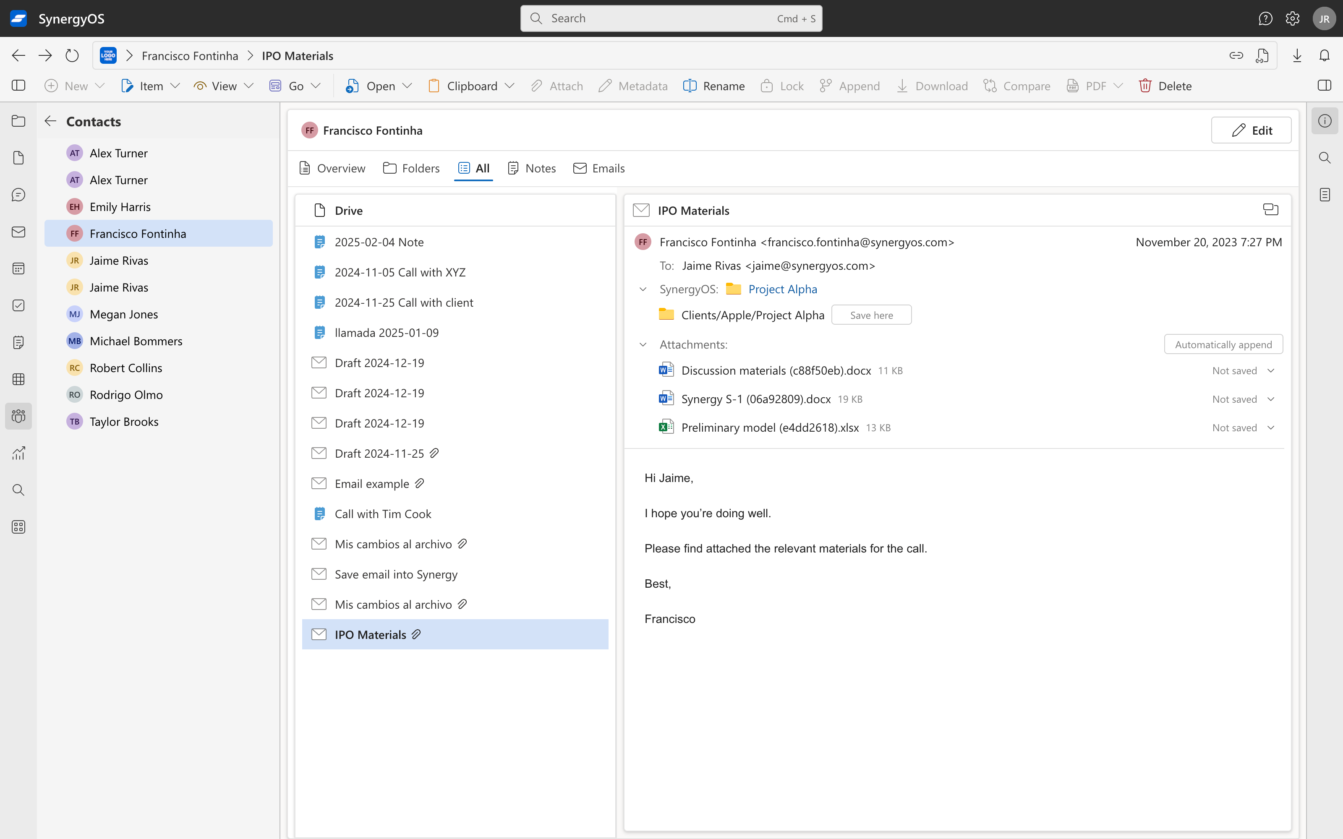Click the Delete toolbar button
The image size is (1343, 839).
click(1165, 86)
